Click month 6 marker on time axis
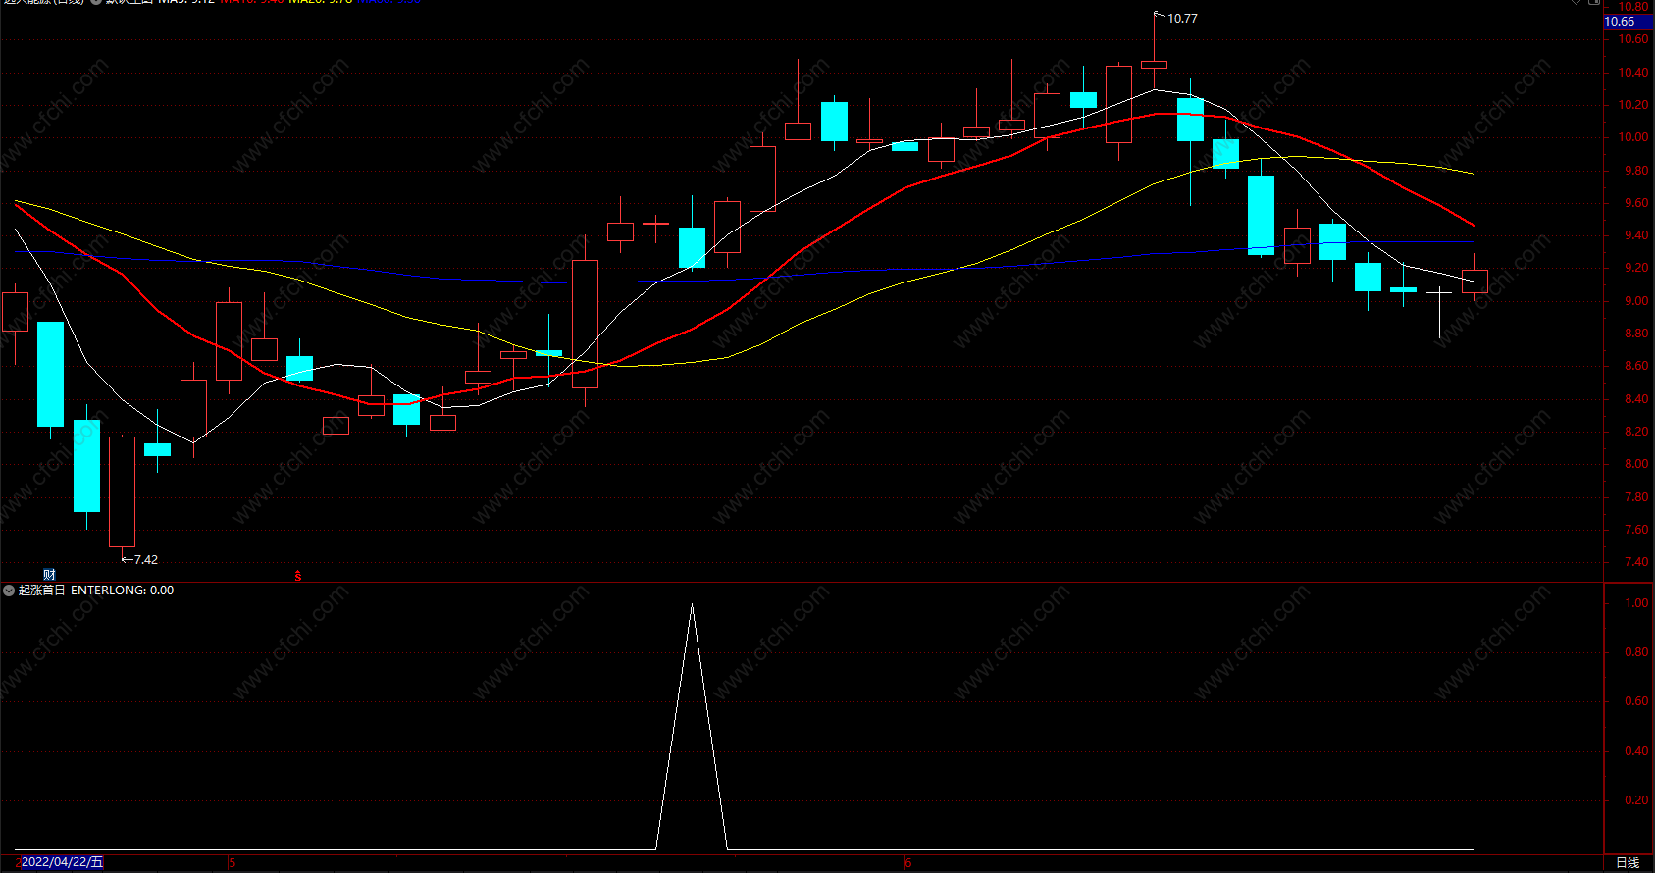 (908, 863)
